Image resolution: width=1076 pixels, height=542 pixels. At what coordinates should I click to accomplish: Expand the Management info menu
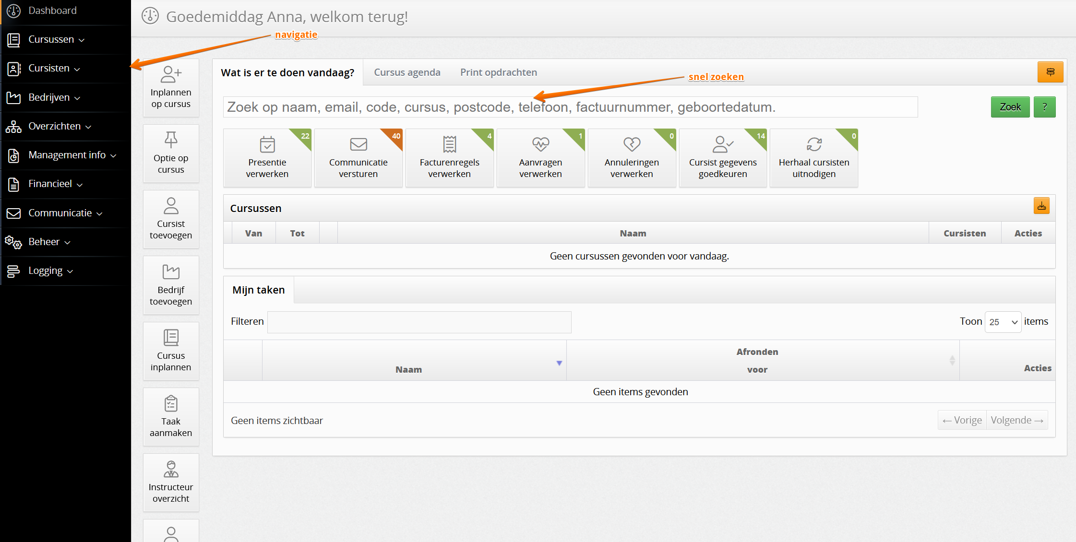pos(72,155)
